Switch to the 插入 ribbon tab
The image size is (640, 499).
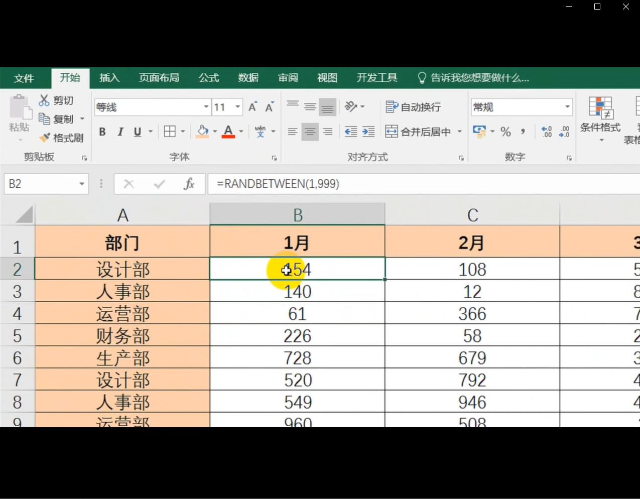point(109,78)
